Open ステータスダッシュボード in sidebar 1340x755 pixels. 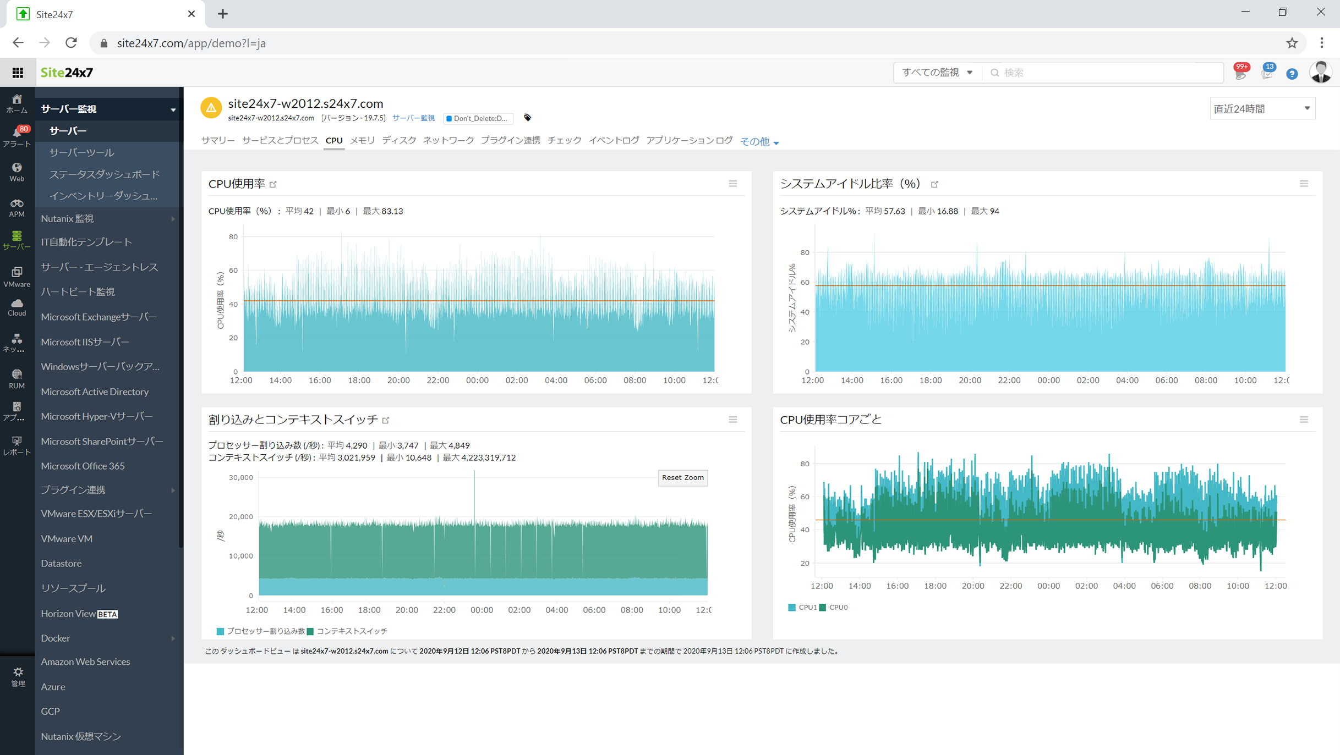point(105,174)
